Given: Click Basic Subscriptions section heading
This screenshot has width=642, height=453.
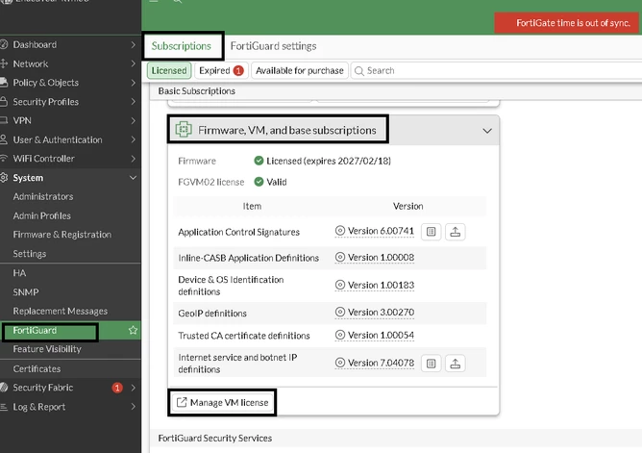Looking at the screenshot, I should click(196, 91).
